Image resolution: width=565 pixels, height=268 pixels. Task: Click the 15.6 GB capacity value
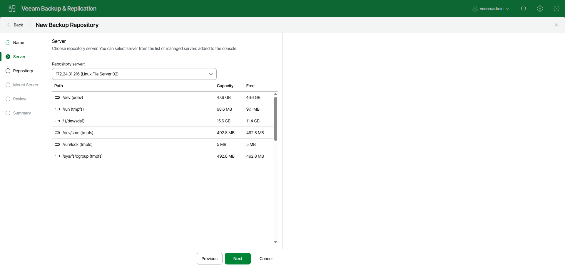224,121
